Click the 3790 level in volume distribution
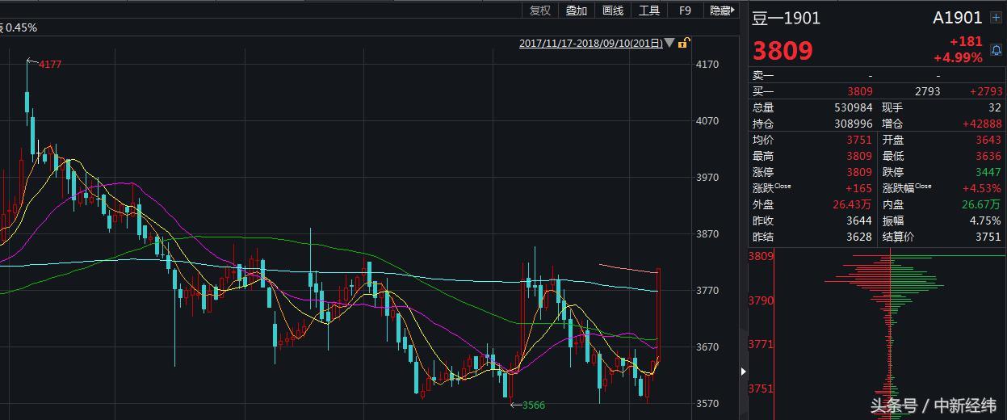This screenshot has height=420, width=1007. point(763,300)
